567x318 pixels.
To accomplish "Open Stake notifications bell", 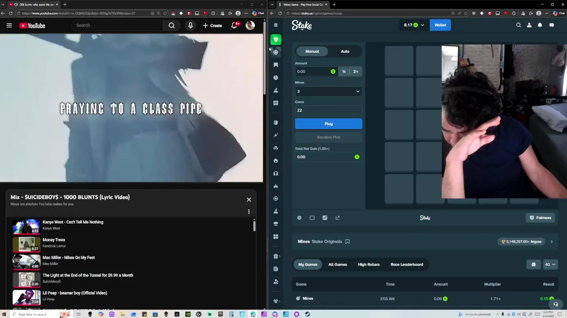I will tap(540, 25).
